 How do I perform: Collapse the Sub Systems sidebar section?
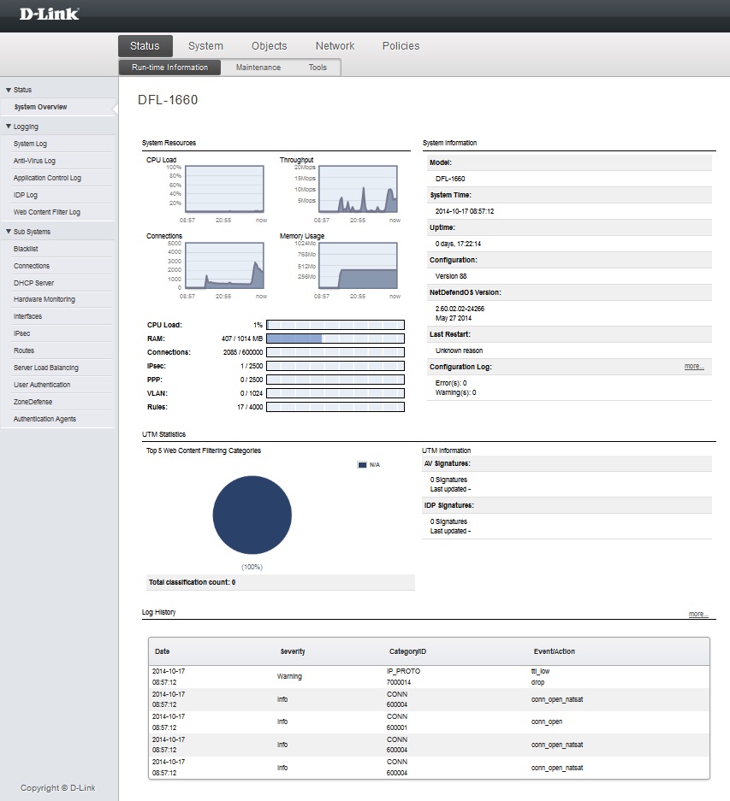(x=9, y=232)
